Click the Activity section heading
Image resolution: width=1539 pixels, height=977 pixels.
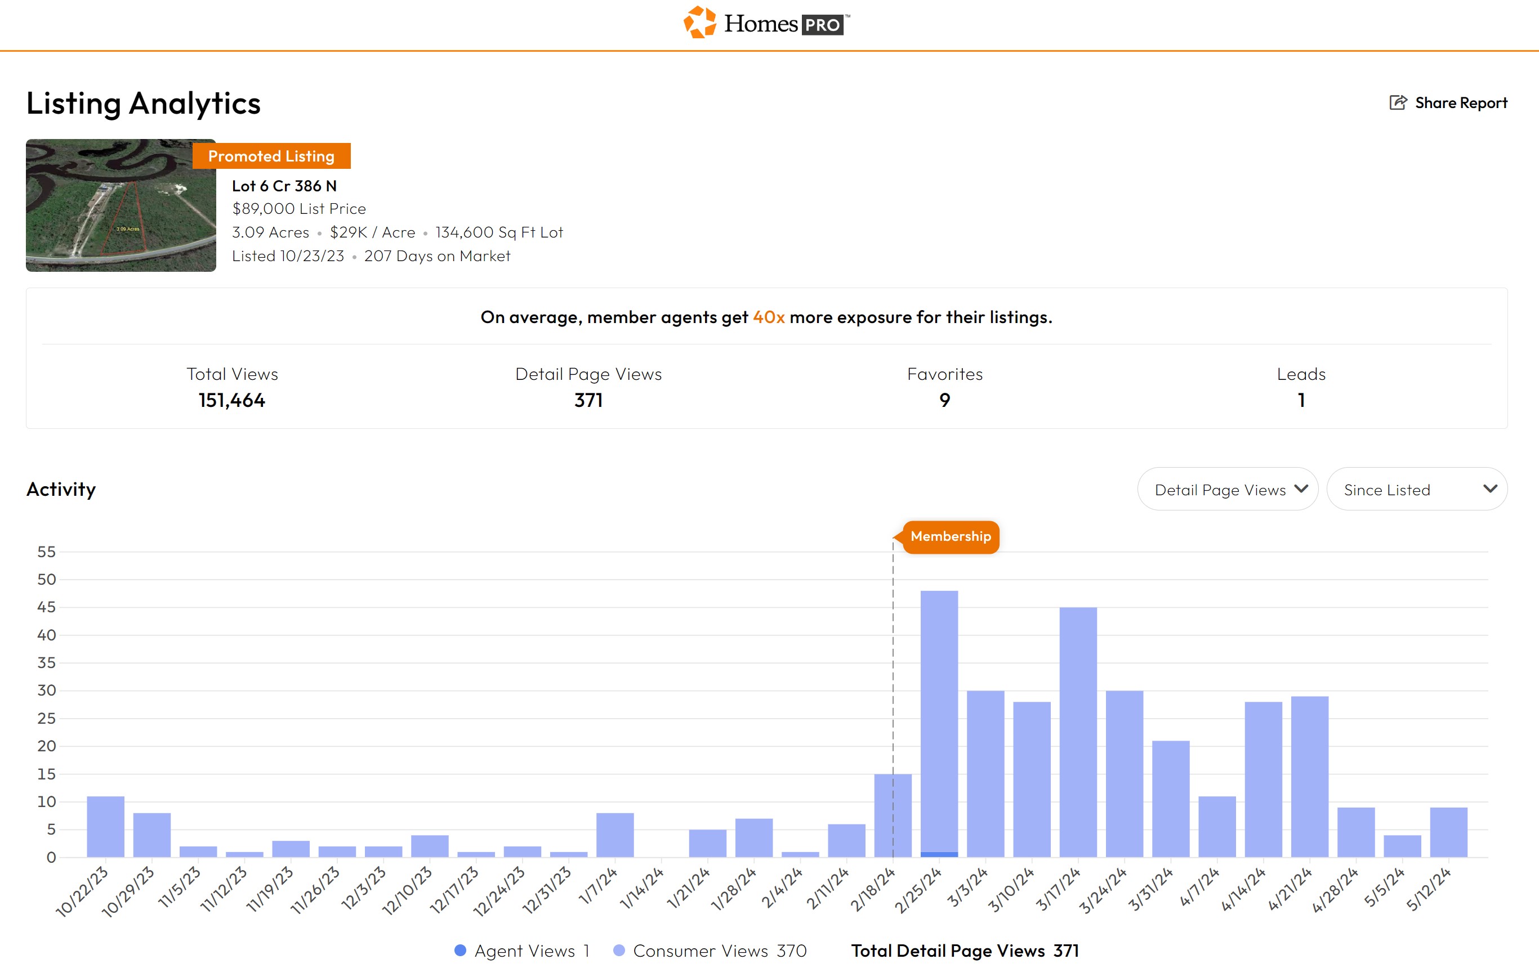tap(61, 489)
